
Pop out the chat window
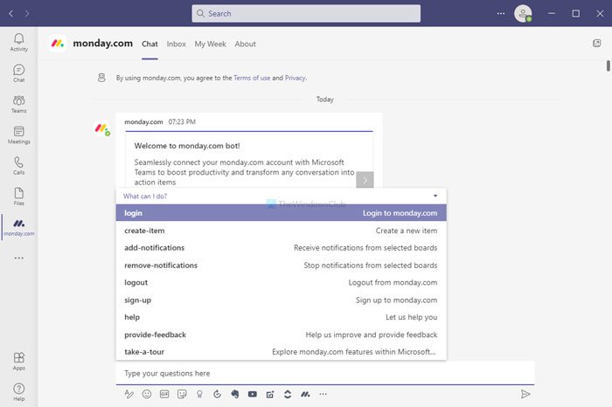(596, 44)
